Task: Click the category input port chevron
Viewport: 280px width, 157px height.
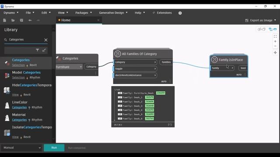Action: (155, 62)
